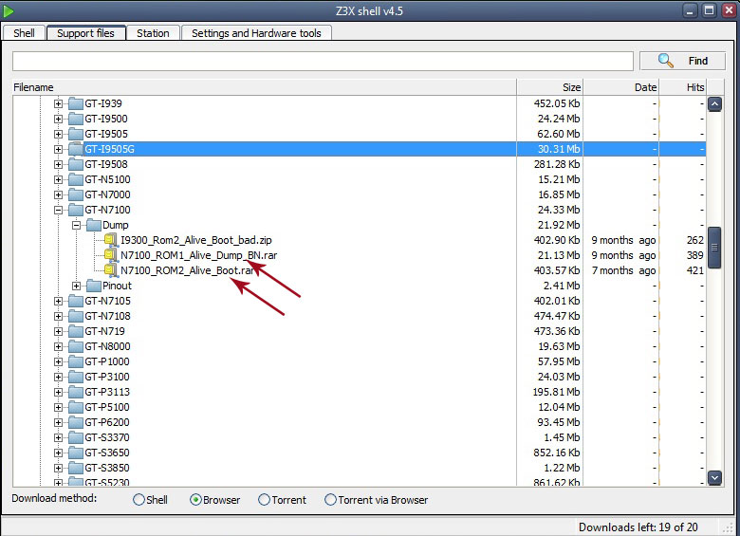Choose Shell download method
Screen dimensions: 740x536
click(139, 500)
